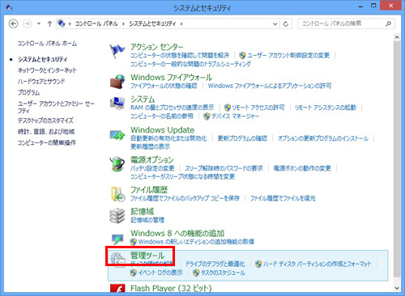Click ファイル履歴でファイルを復元
Screen dimensions: 405x296
coord(283,198)
